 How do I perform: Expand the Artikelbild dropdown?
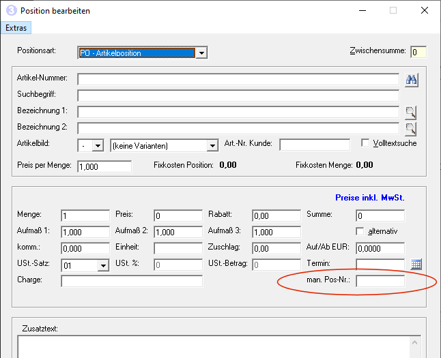(x=98, y=145)
